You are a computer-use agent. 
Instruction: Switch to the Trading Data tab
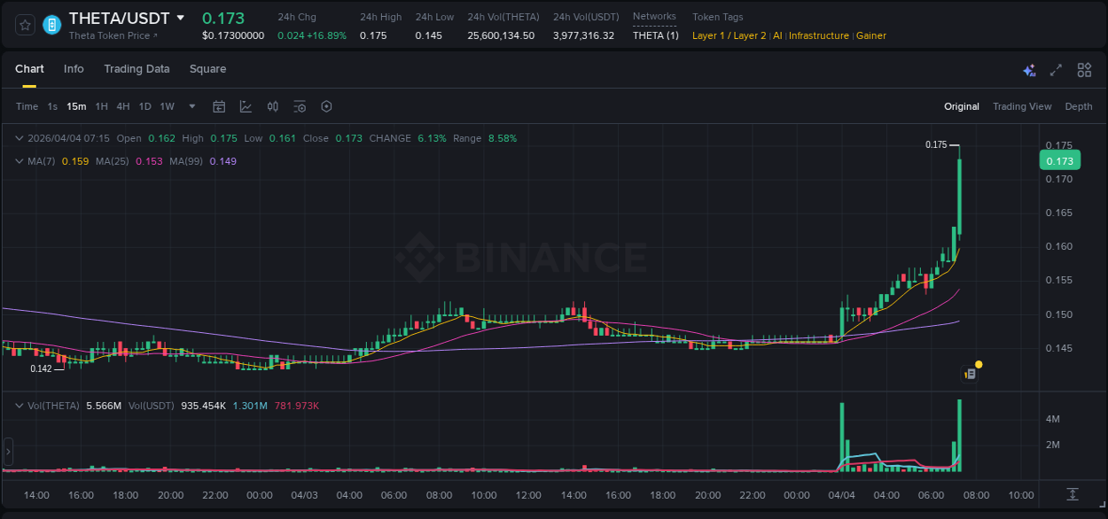137,69
